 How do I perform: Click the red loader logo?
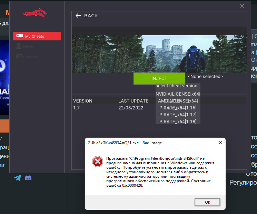tap(35, 13)
